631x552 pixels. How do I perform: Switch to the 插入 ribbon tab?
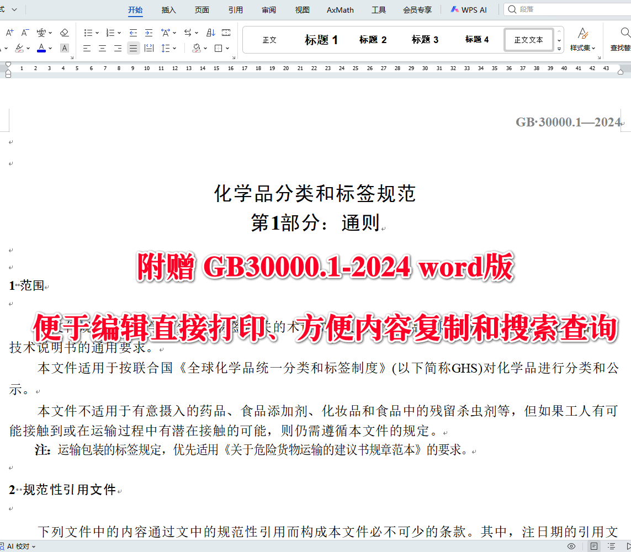tap(168, 9)
